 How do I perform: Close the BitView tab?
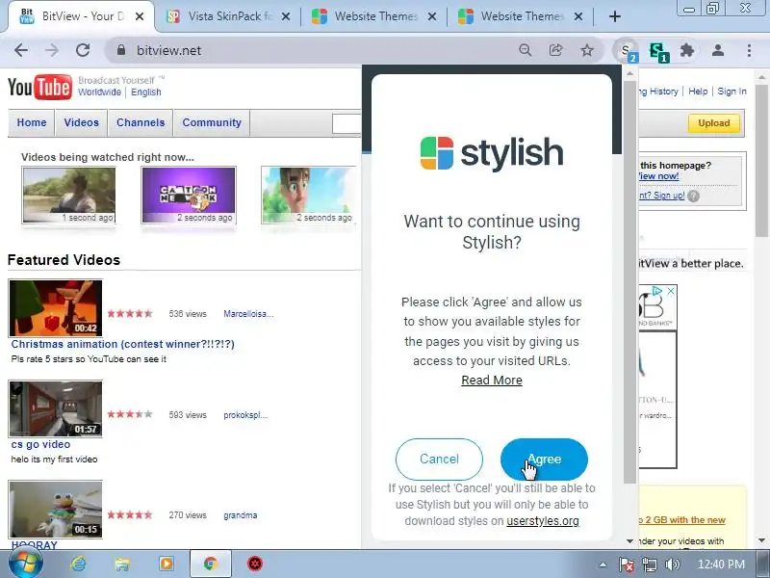click(x=140, y=17)
